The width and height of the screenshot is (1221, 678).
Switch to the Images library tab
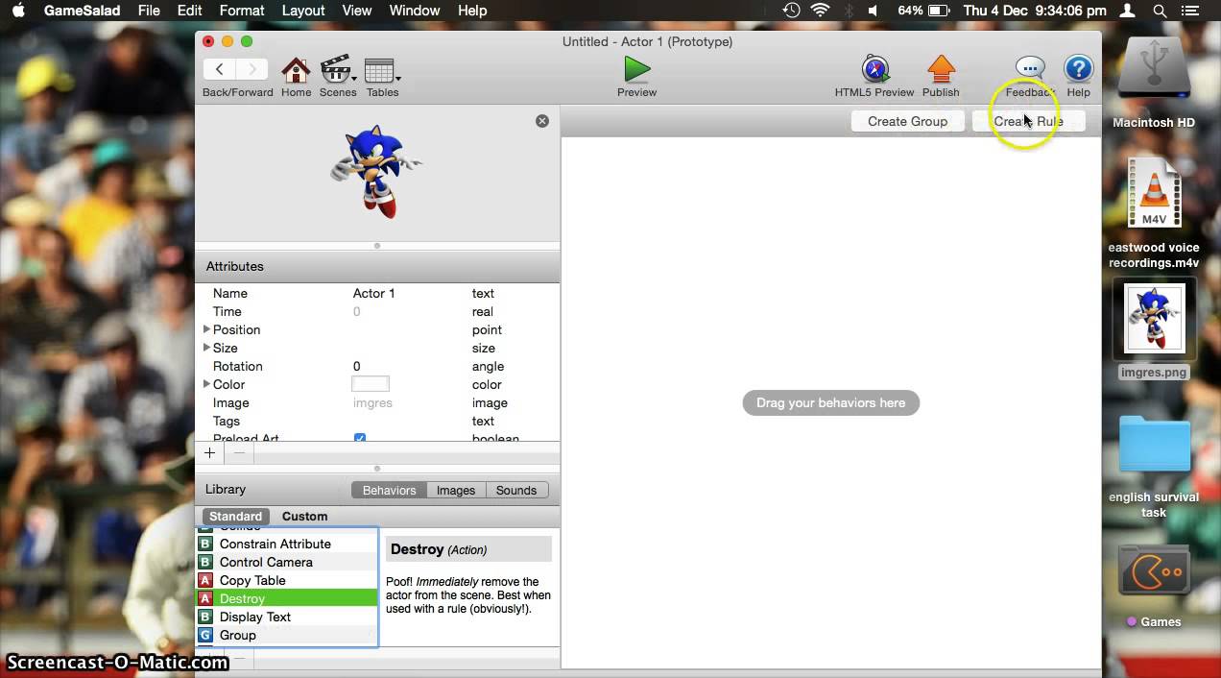click(x=456, y=490)
